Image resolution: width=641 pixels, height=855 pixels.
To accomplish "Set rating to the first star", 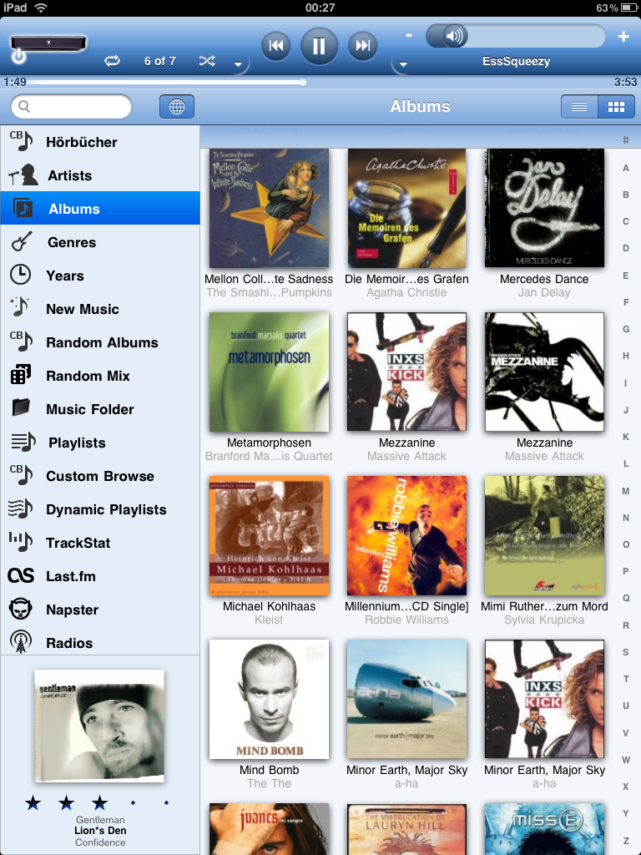I will pyautogui.click(x=33, y=802).
